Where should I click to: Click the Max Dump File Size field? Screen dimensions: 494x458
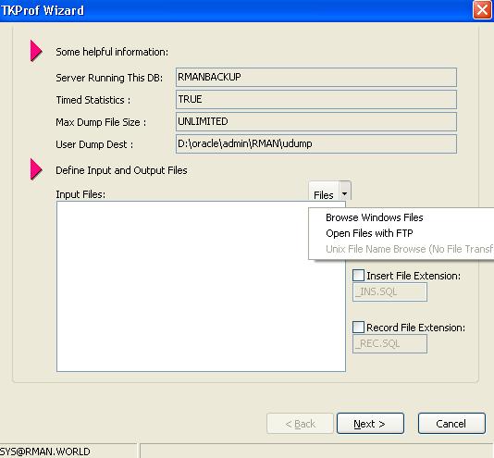316,122
